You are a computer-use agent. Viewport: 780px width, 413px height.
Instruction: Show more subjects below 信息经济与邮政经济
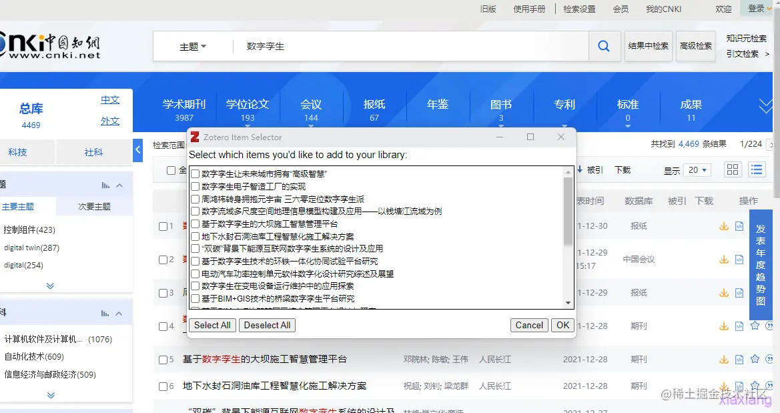point(50,395)
